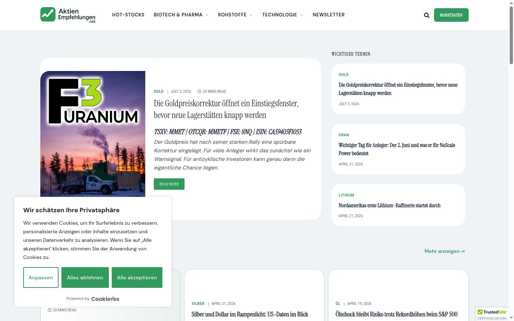Expand the Biotech & Pharma dropdown chevron
514x321 pixels.
click(x=207, y=15)
